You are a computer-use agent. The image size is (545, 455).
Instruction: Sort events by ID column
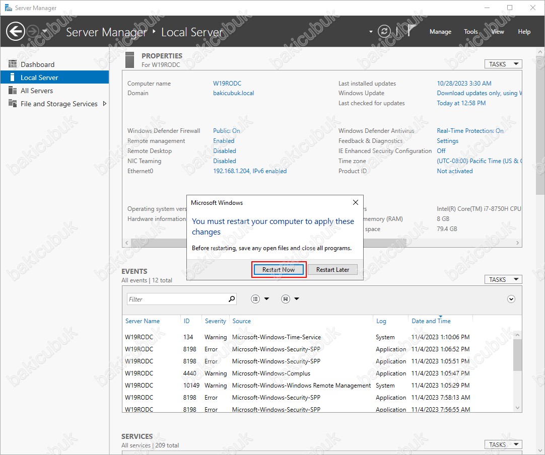pos(187,321)
